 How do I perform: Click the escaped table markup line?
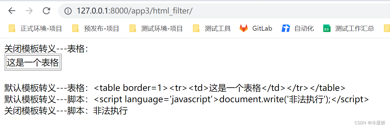tap(175, 88)
